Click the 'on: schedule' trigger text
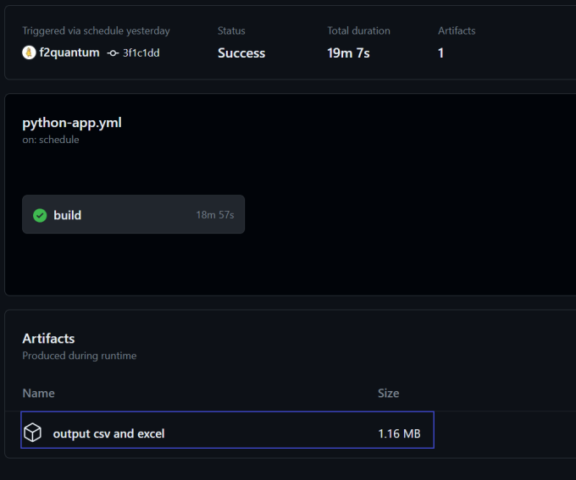Screen dimensions: 576x480 [51, 140]
